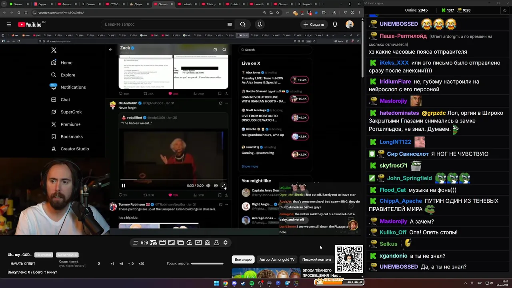The image size is (512, 288).
Task: Toggle the loop icon under the video
Action: click(x=136, y=243)
